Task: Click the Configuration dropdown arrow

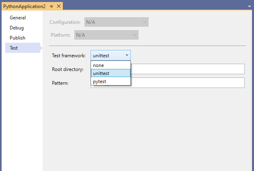Action: pos(145,22)
